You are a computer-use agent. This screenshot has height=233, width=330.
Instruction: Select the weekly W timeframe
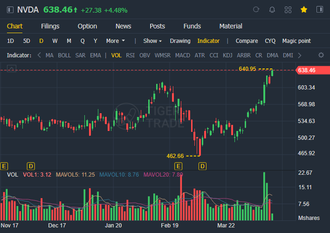pyautogui.click(x=55, y=41)
